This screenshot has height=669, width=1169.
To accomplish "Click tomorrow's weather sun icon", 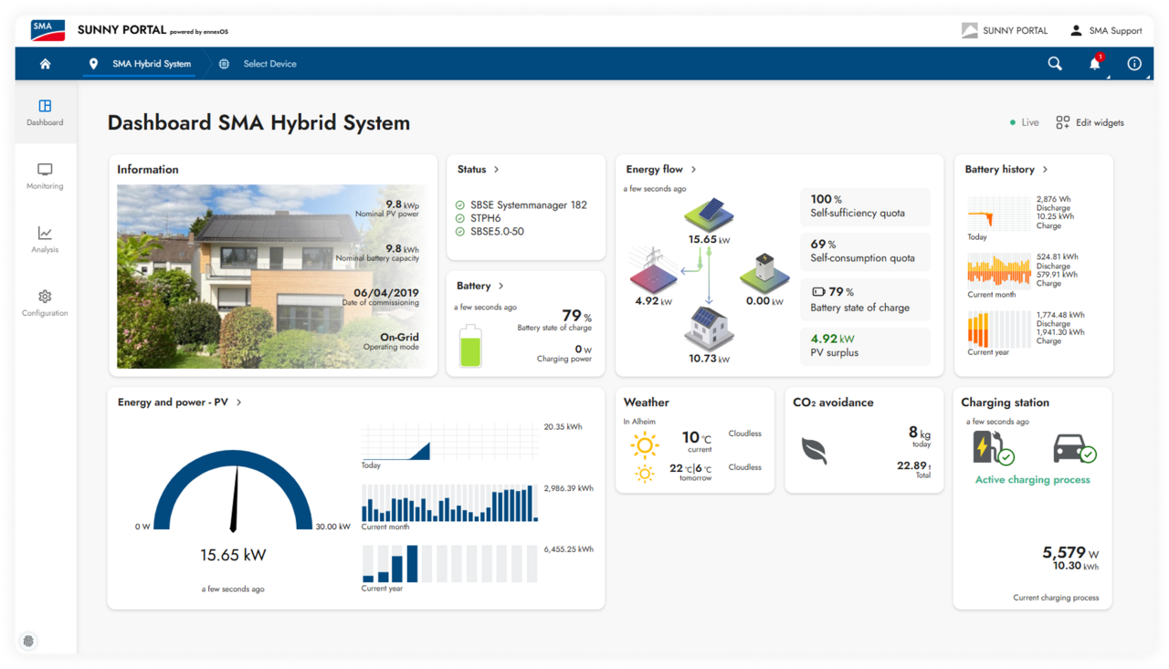I will tap(645, 474).
